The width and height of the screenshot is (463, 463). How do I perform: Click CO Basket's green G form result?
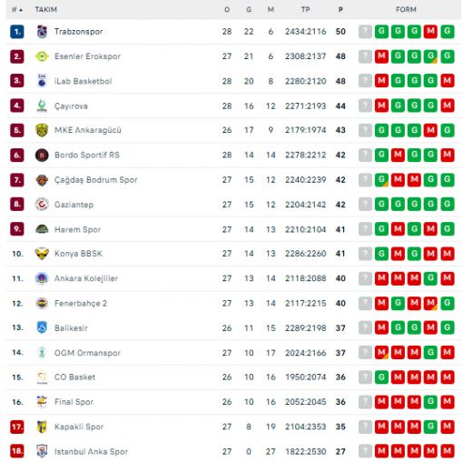[381, 377]
